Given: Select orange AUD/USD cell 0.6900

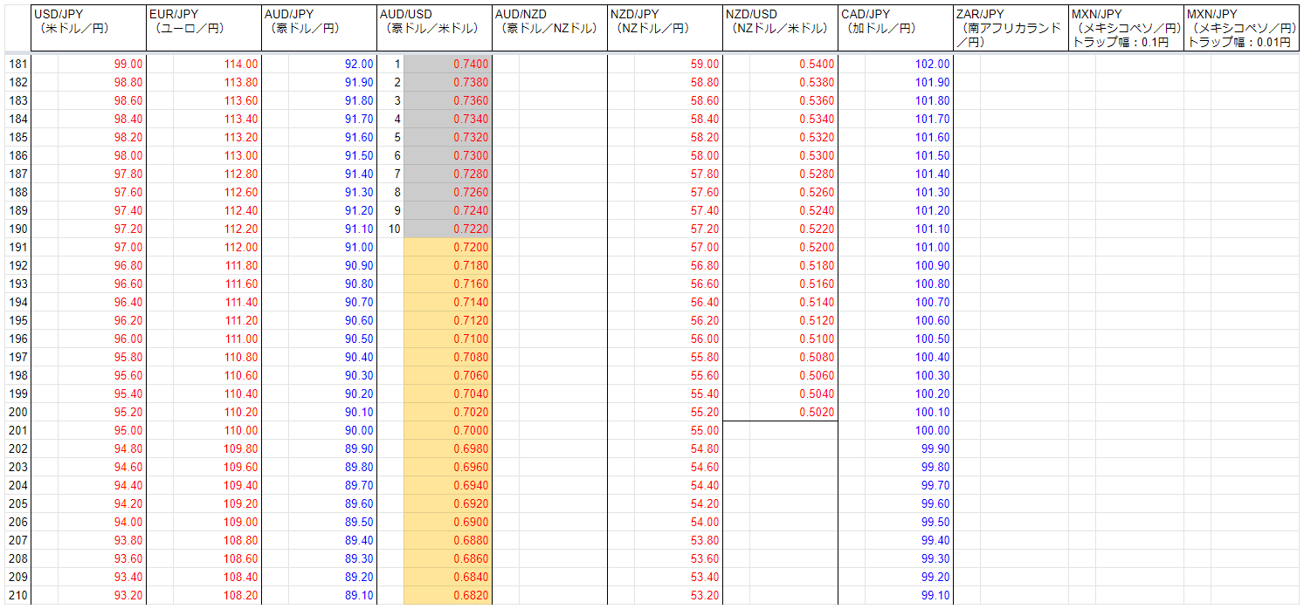Looking at the screenshot, I should point(448,522).
